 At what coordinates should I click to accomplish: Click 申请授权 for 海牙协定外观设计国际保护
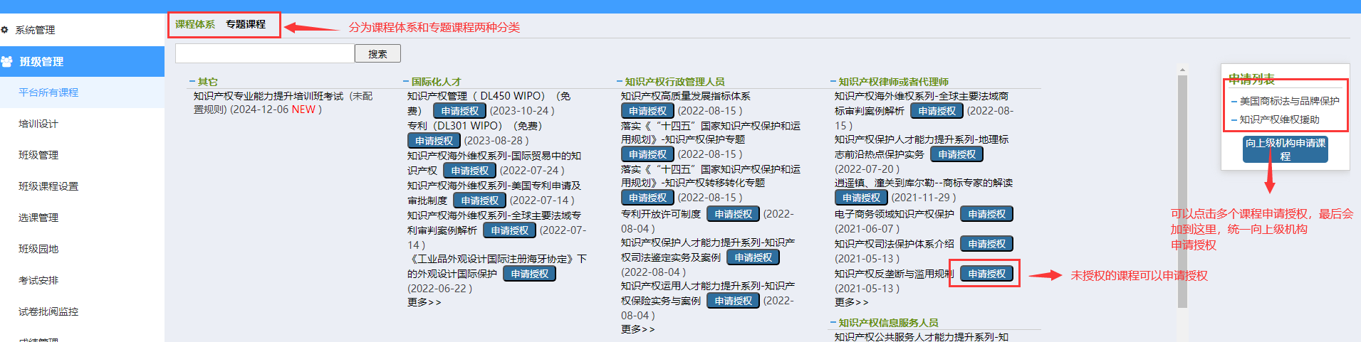pos(530,274)
